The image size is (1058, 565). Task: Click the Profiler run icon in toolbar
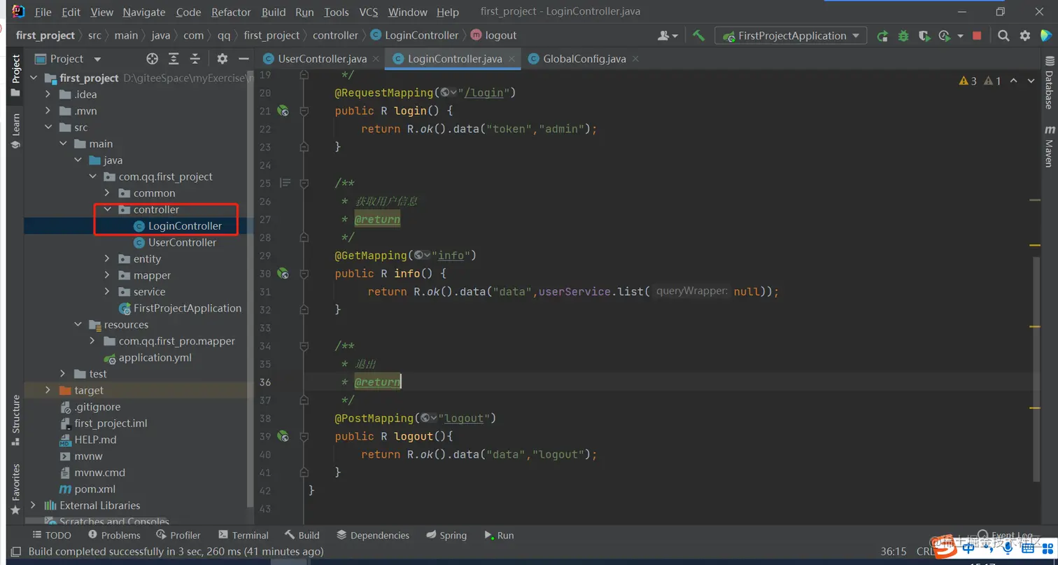point(945,36)
